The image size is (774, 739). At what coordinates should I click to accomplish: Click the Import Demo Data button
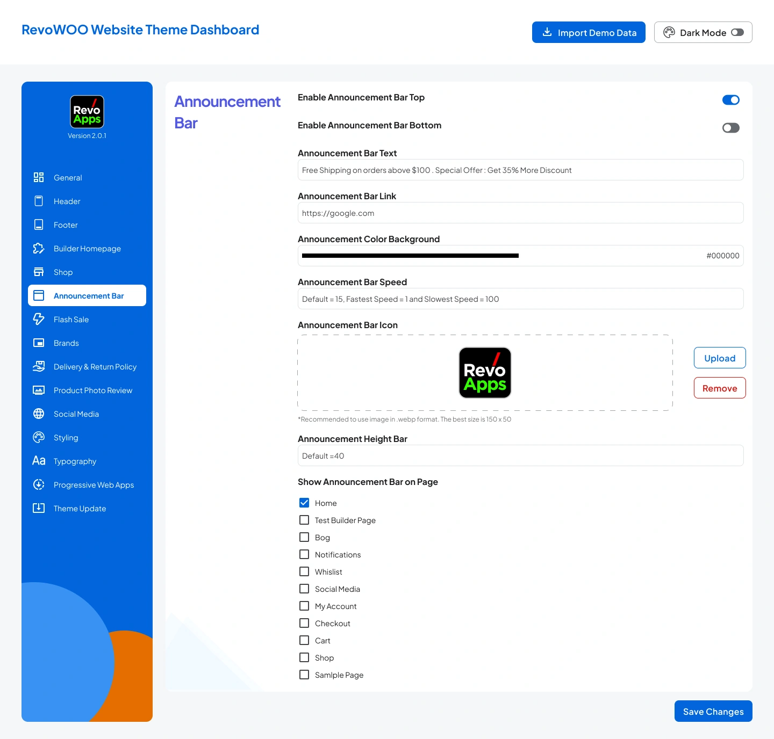(589, 32)
